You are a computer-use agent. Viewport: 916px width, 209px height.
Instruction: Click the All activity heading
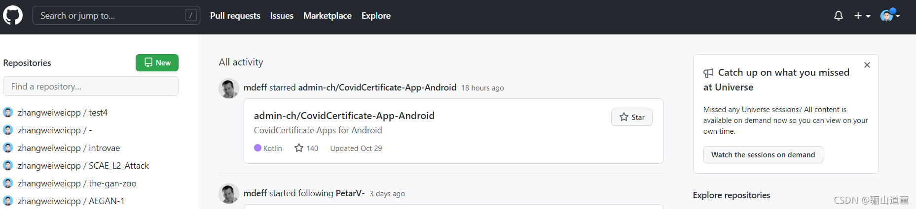coord(241,62)
